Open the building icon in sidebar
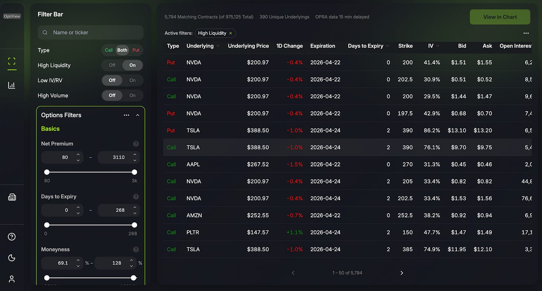This screenshot has height=291, width=542. [12, 197]
